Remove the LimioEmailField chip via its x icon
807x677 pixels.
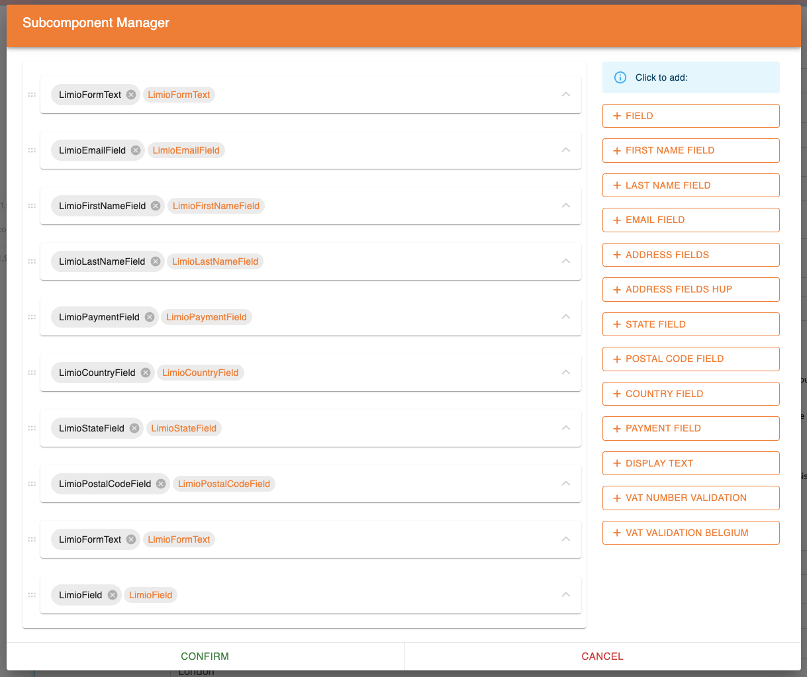(x=136, y=150)
